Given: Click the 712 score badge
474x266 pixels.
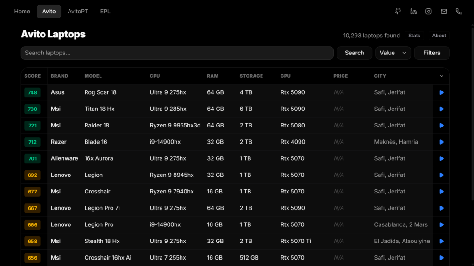Looking at the screenshot, I should click(x=32, y=142).
